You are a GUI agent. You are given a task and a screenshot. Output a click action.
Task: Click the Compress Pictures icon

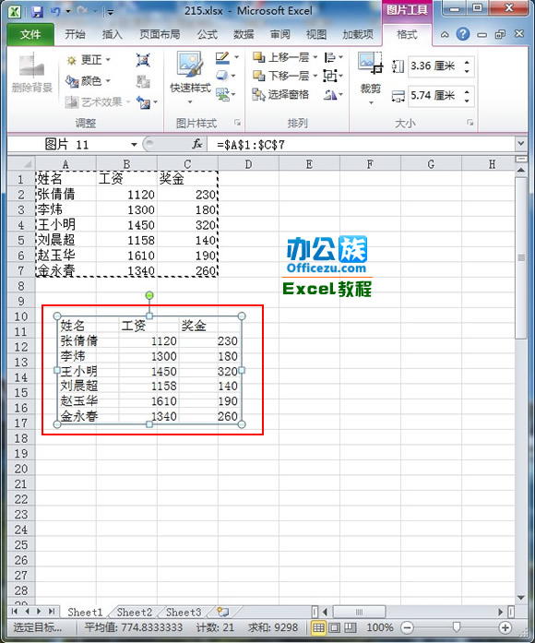point(143,60)
